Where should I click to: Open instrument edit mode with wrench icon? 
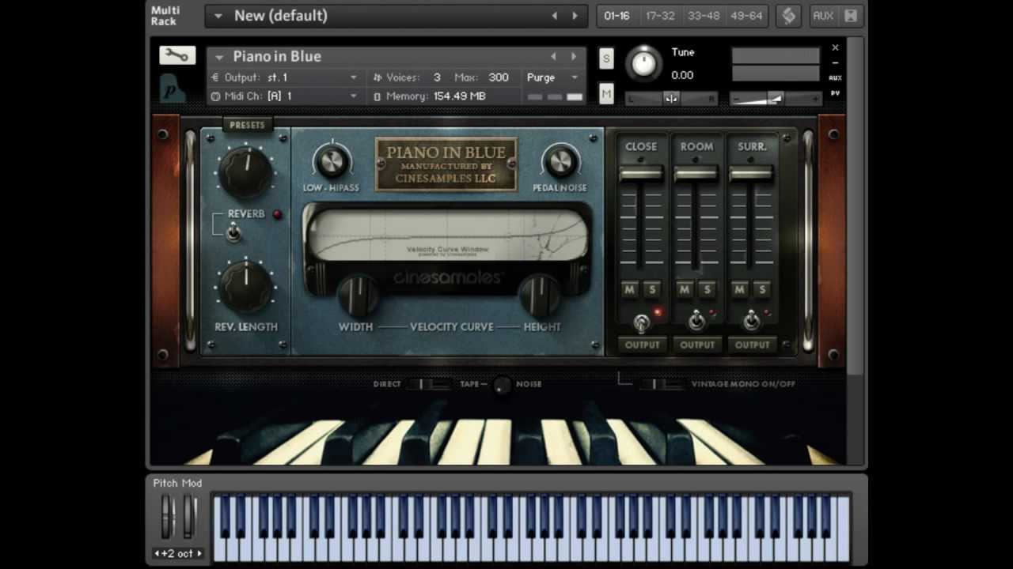177,55
